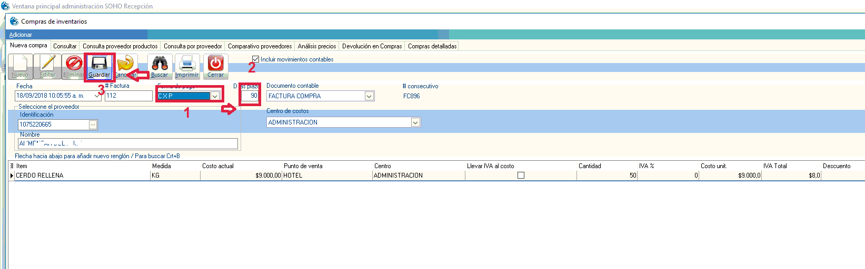Expand the ADMINISTRACION cost center dropdown

[x=415, y=122]
